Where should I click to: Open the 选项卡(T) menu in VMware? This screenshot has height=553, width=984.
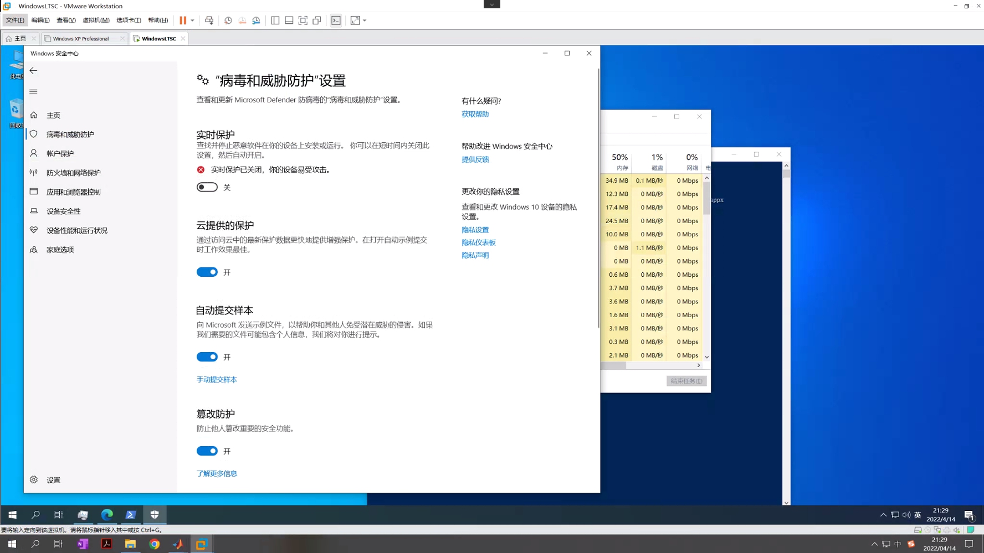[x=129, y=20]
